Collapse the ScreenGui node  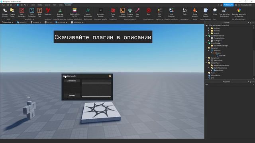click(209, 50)
